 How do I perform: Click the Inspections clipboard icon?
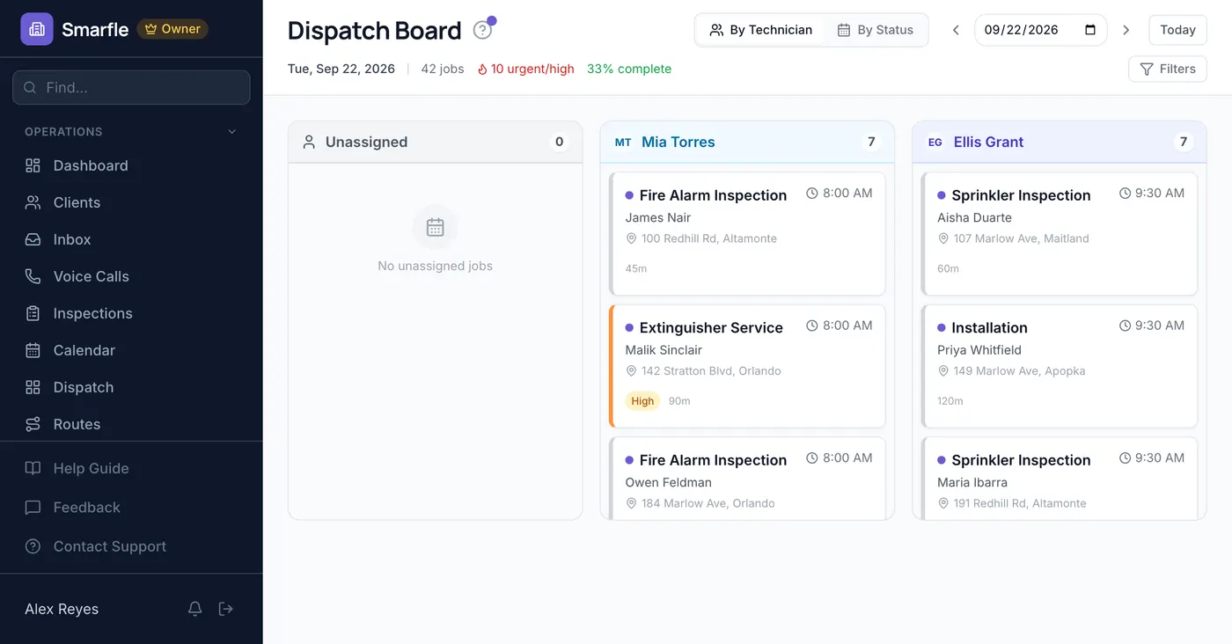tap(33, 313)
